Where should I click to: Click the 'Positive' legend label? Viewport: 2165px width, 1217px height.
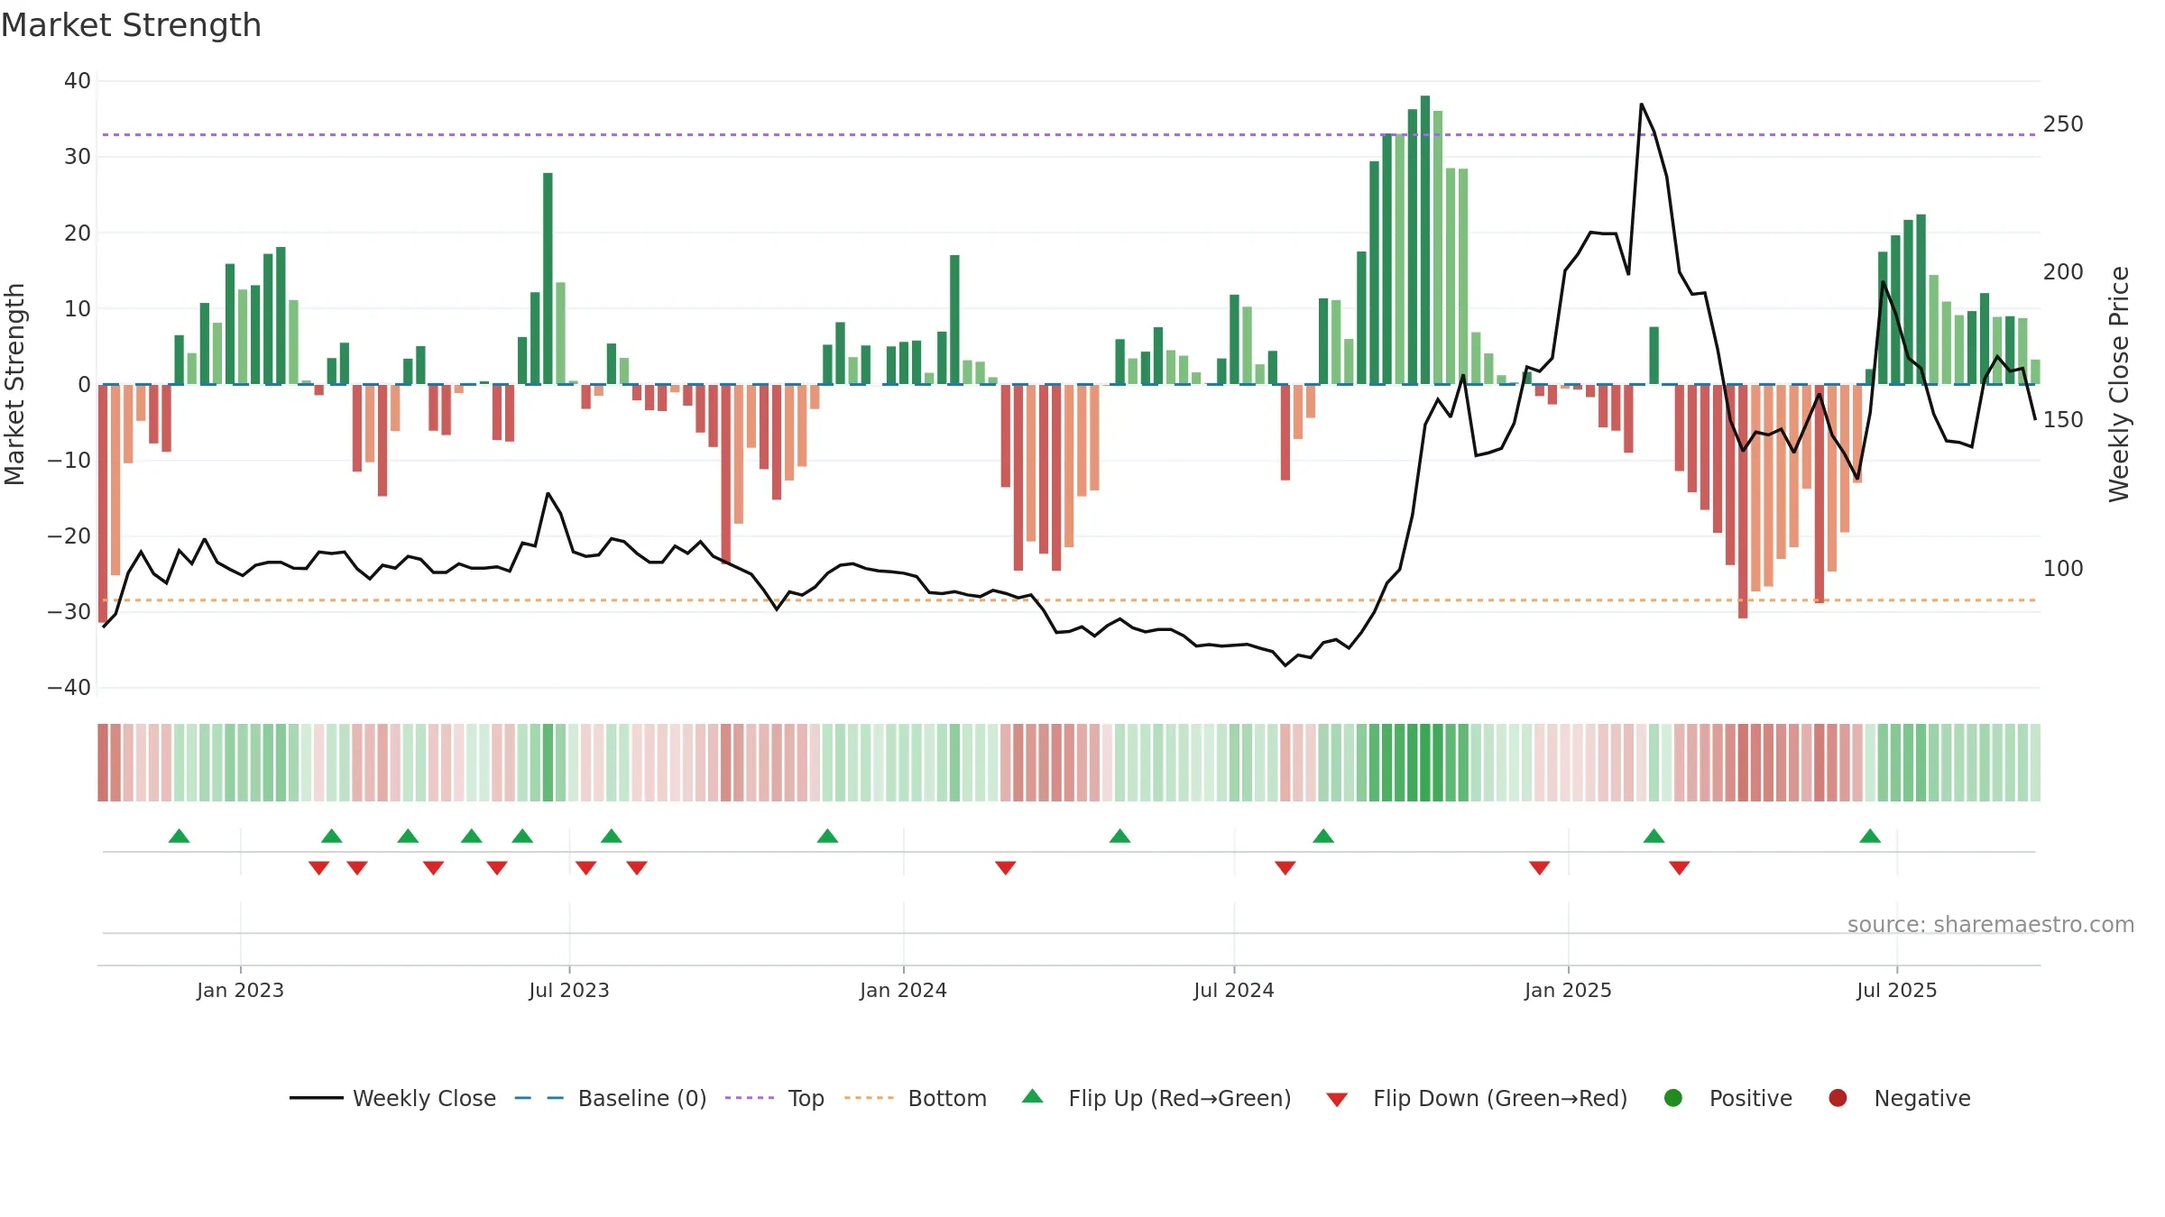point(1751,1098)
